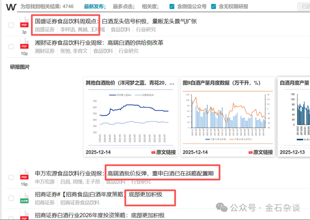Click authors 张弛, 李育文
Image resolution: width=310 pixels, height=220 pixels.
74,51
